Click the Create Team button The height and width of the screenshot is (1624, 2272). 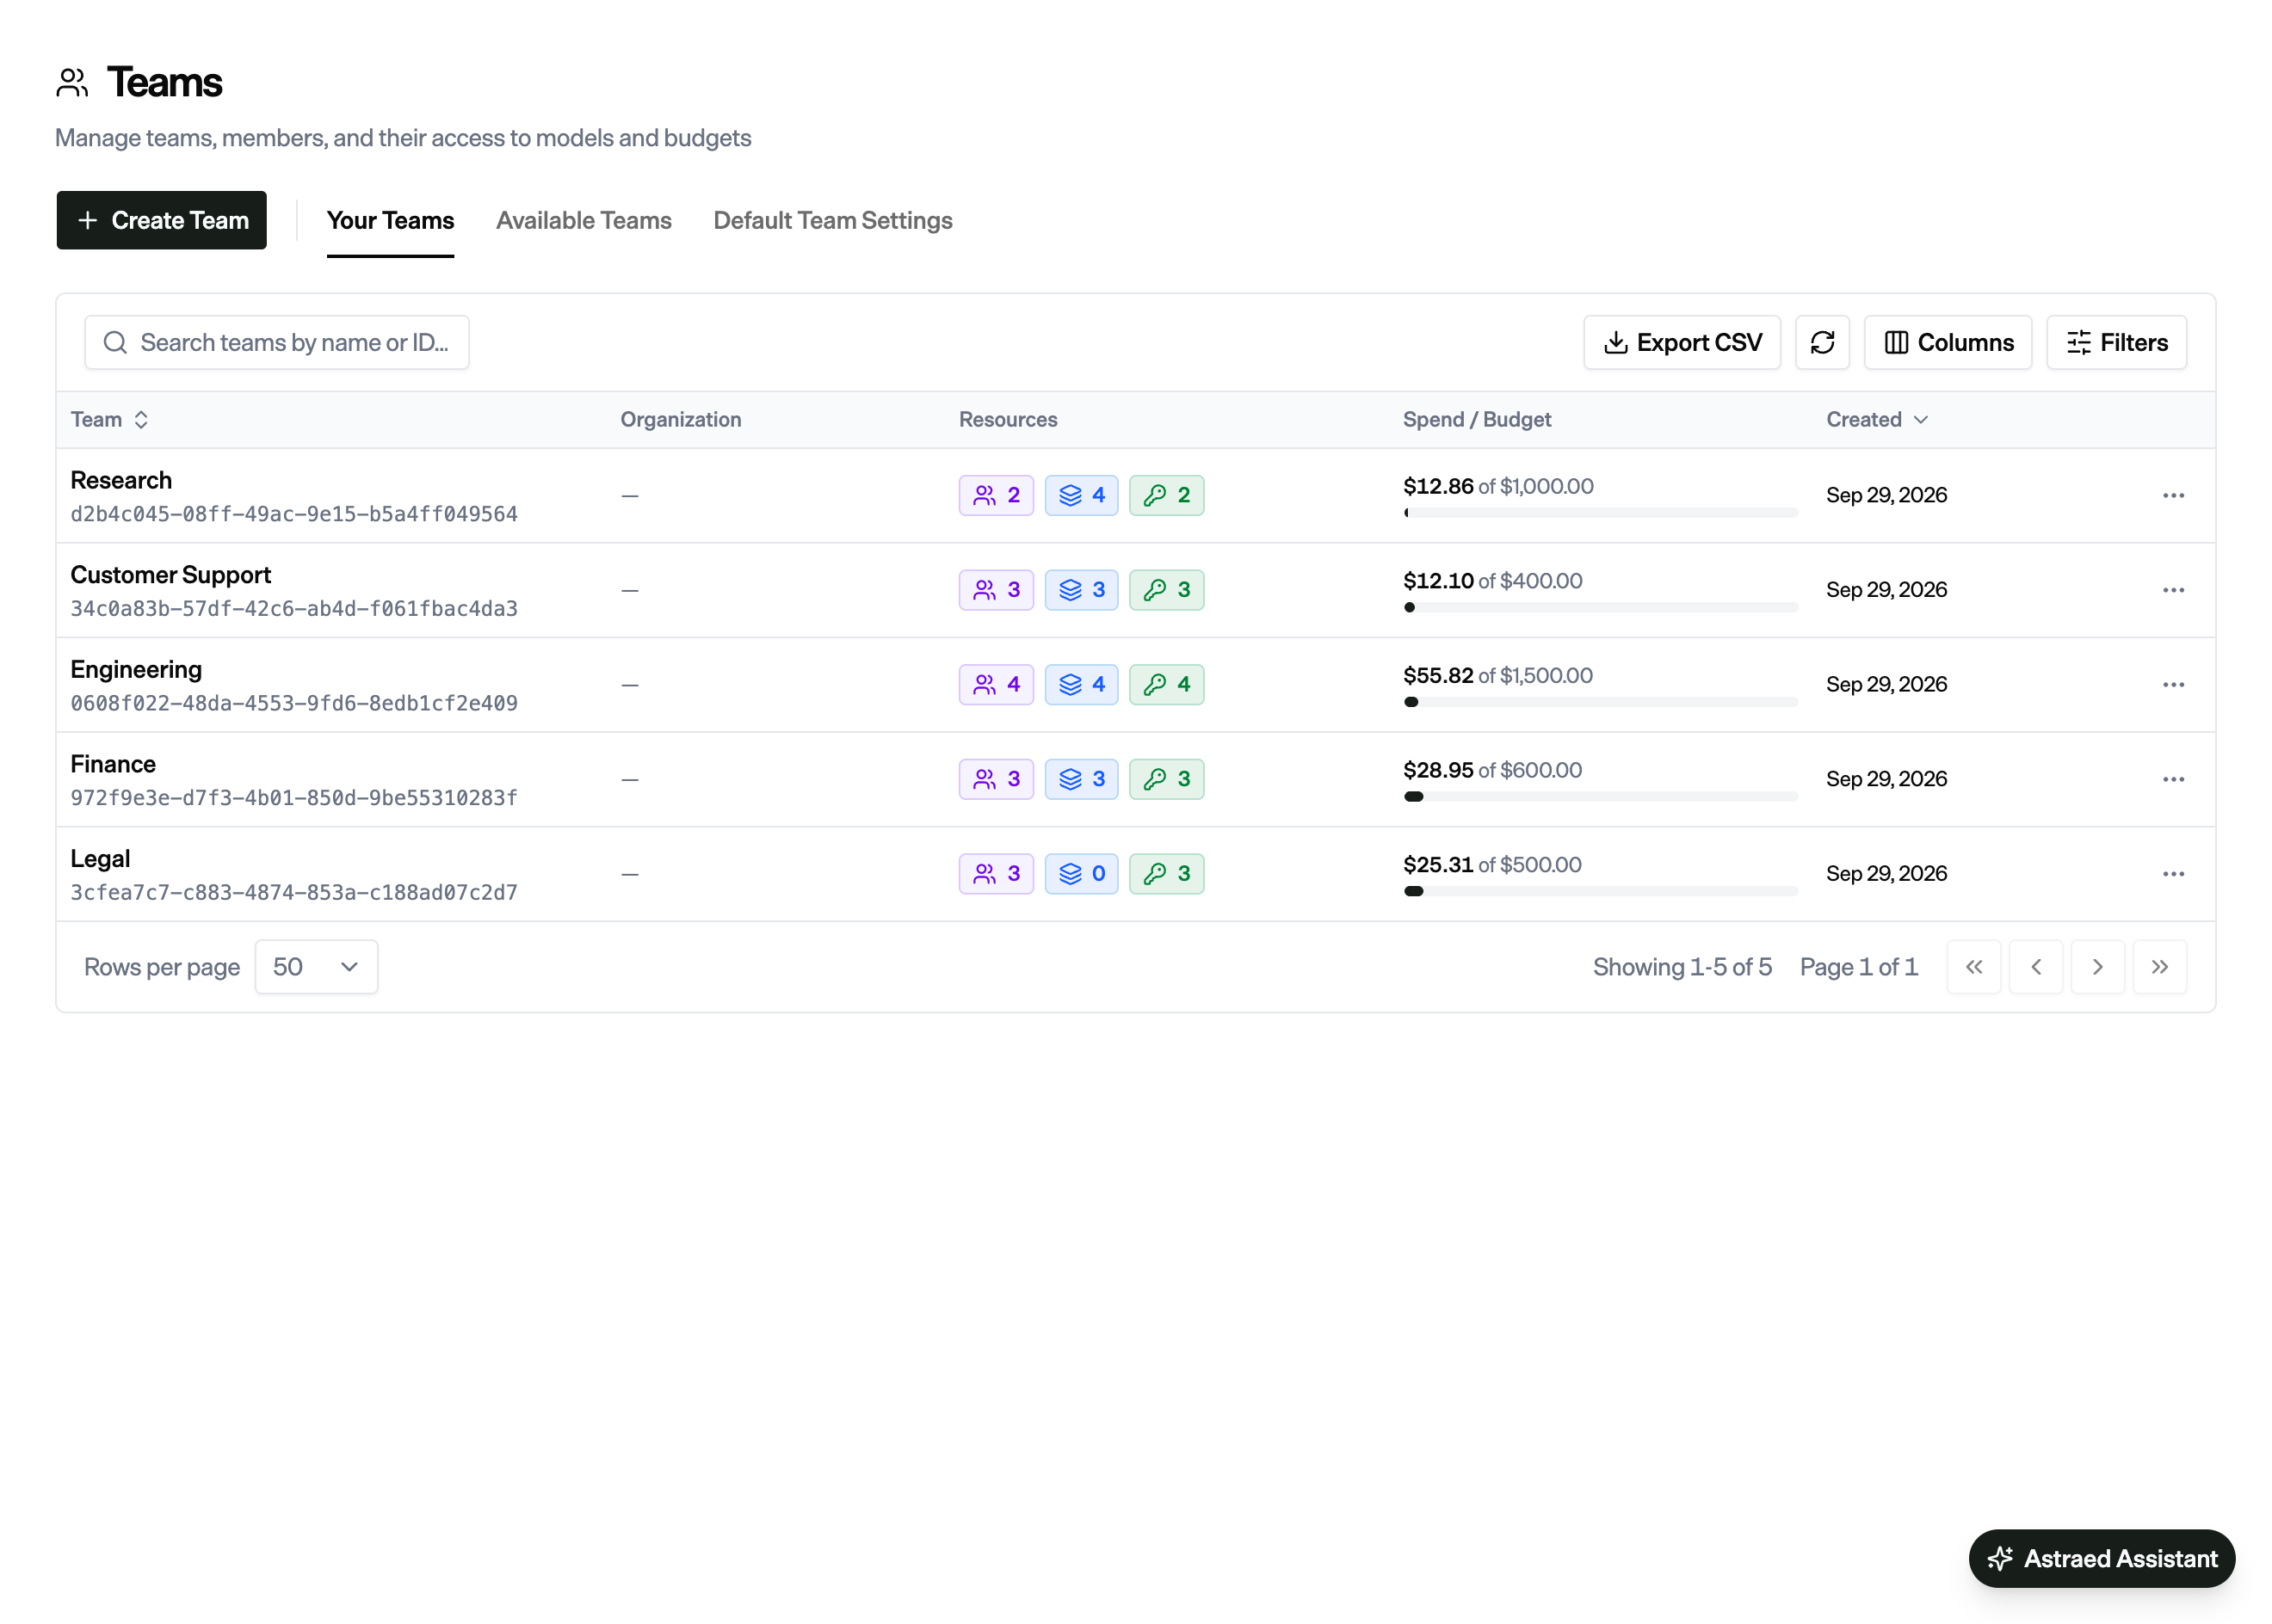click(161, 221)
